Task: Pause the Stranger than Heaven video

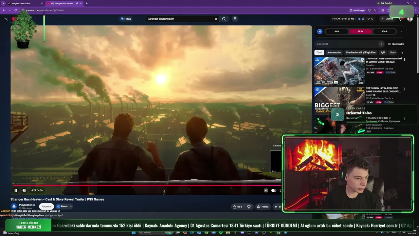Action: 16,190
